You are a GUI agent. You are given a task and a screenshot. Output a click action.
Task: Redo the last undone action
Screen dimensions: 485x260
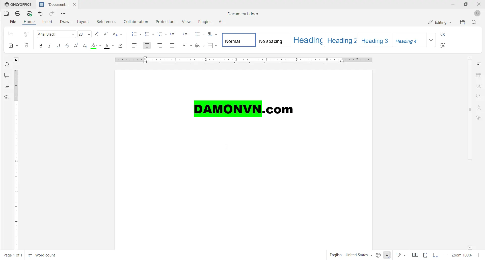(x=52, y=14)
